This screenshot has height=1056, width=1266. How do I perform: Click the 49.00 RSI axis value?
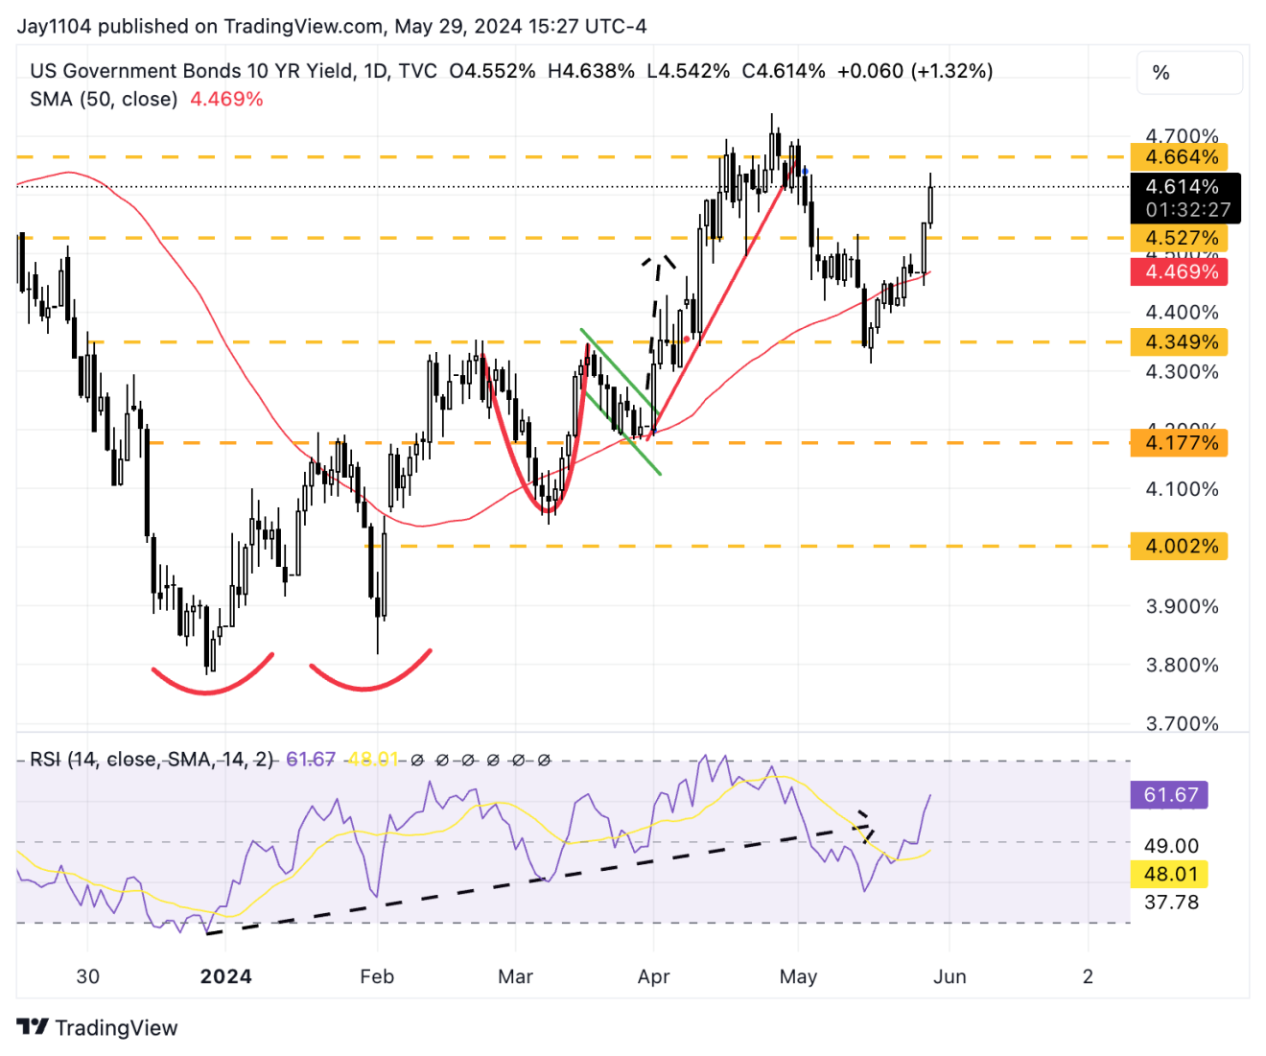pyautogui.click(x=1171, y=846)
